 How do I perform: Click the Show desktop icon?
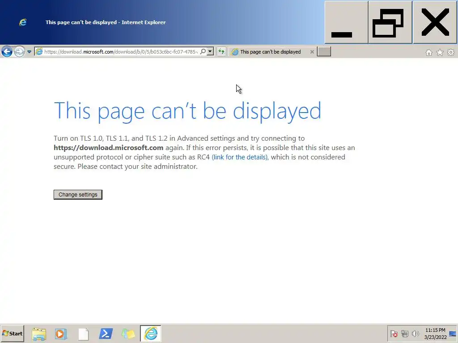[453, 334]
